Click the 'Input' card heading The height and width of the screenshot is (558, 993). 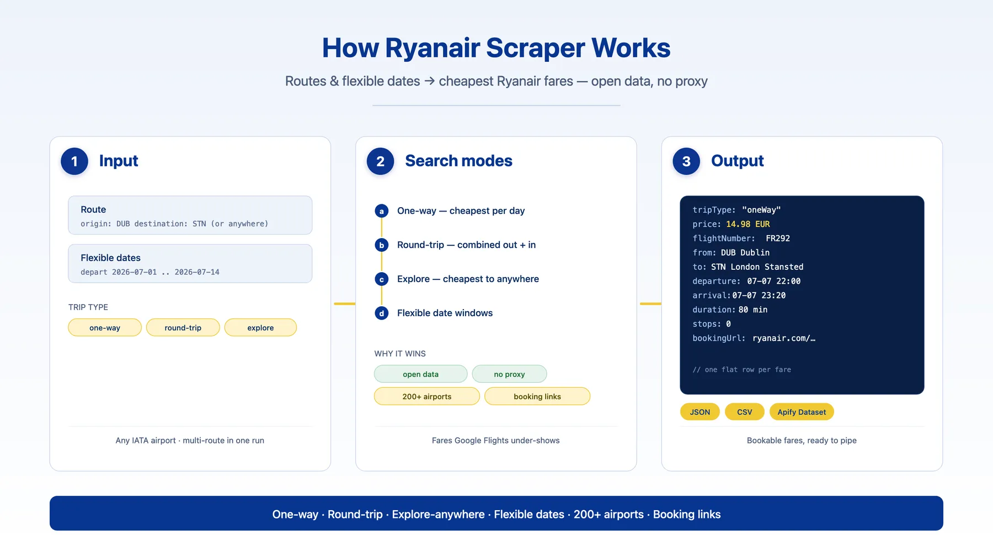pyautogui.click(x=119, y=161)
